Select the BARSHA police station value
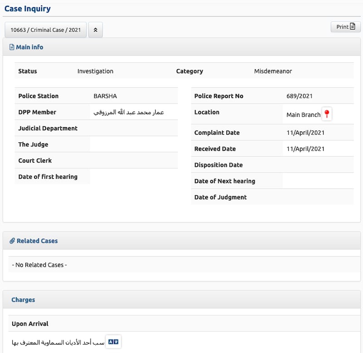This screenshot has height=353, width=363. (x=105, y=96)
